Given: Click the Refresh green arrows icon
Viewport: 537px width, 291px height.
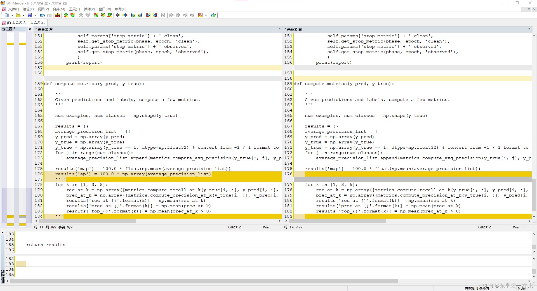Looking at the screenshot, I should pyautogui.click(x=214, y=15).
